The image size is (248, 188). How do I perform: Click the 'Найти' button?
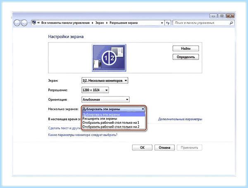(186, 48)
